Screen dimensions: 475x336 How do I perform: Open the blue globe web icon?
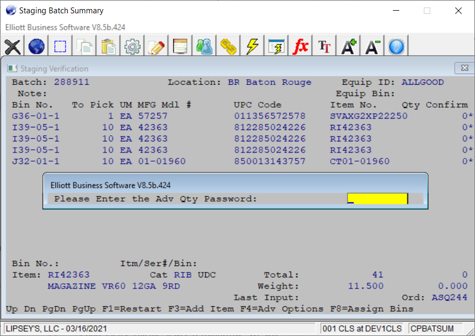[36, 46]
